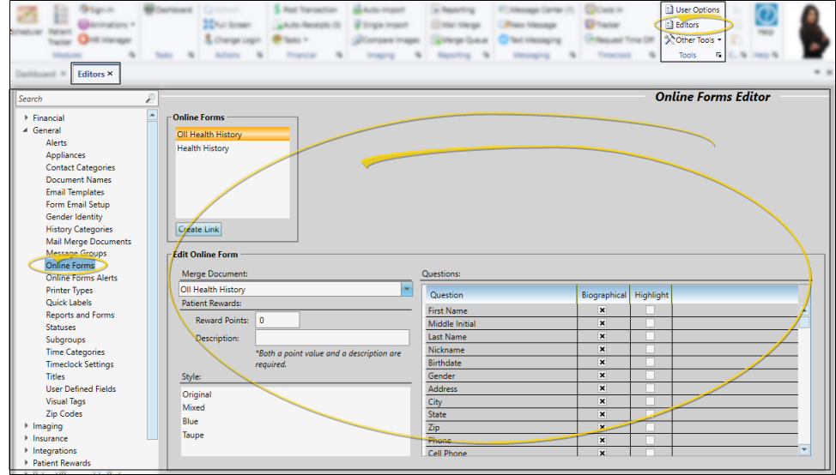Enable the Highlight checkbox for First Name
The height and width of the screenshot is (475, 836).
(x=650, y=310)
